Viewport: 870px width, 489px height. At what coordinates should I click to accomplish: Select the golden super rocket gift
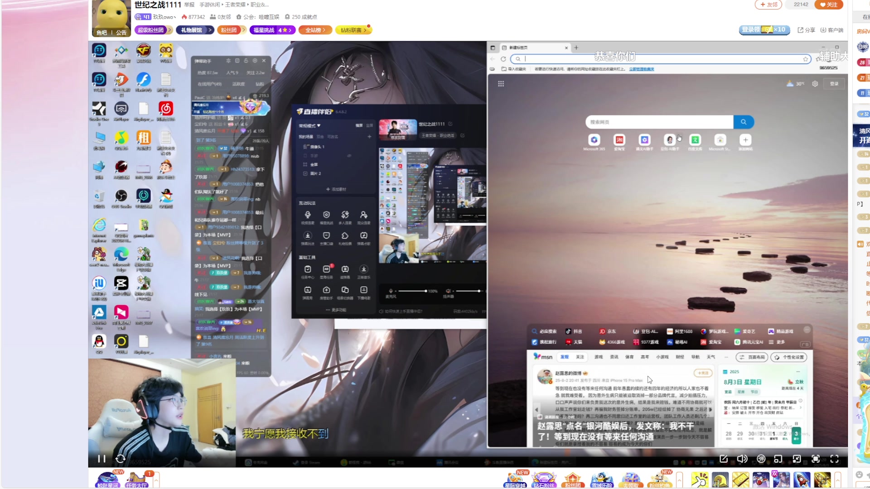822,479
